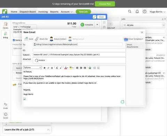Expand the Hugo Barrio user menu
Image resolution: width=167 pixels, height=136 pixels.
click(157, 12)
